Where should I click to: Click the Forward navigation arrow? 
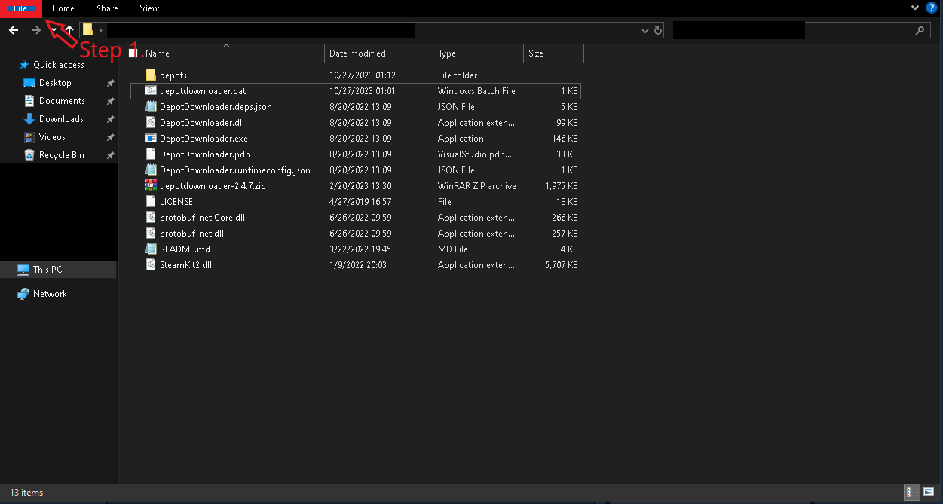pyautogui.click(x=35, y=30)
